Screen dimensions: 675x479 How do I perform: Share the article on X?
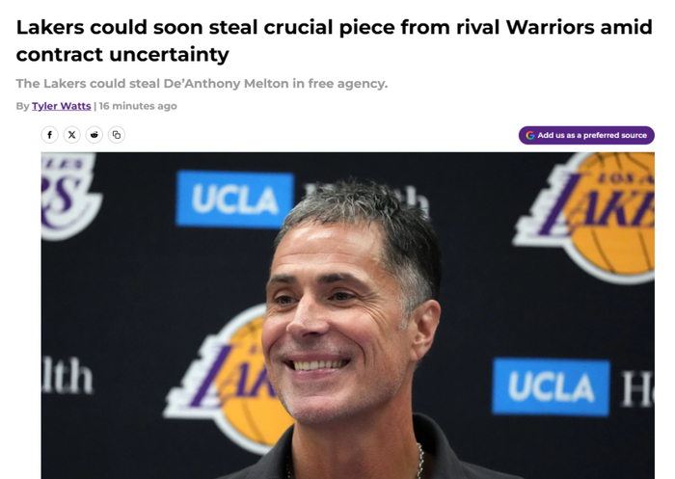(72, 135)
